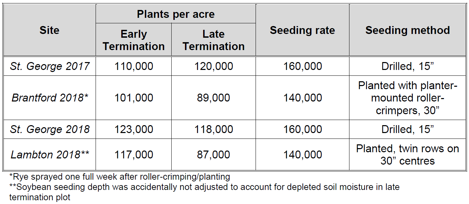Click the 110,000 early termination value

click(134, 66)
